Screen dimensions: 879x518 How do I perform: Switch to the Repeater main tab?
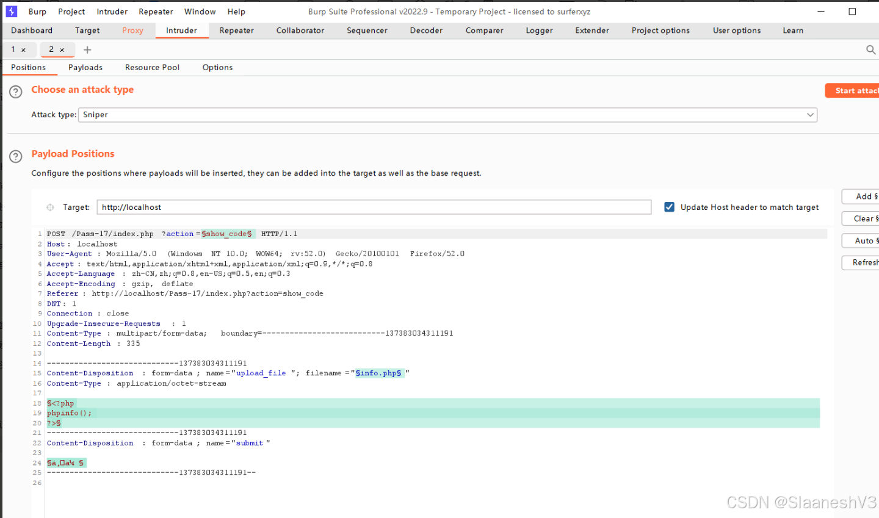(237, 31)
